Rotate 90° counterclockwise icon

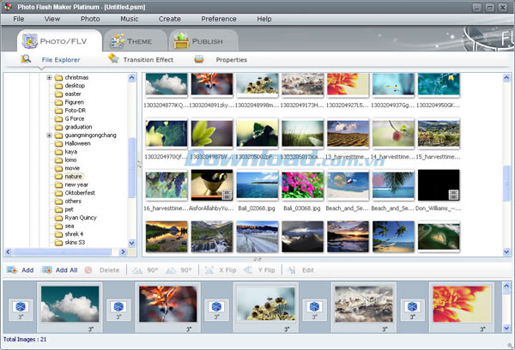tap(137, 270)
